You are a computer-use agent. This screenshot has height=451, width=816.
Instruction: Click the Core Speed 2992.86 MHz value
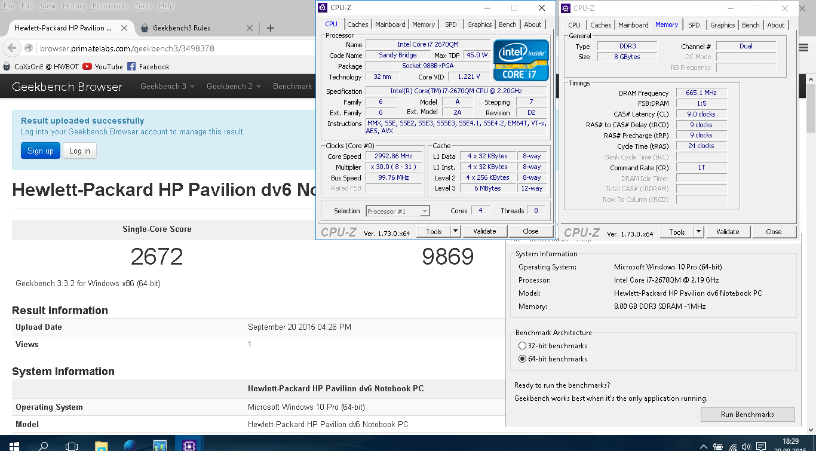[x=394, y=157]
